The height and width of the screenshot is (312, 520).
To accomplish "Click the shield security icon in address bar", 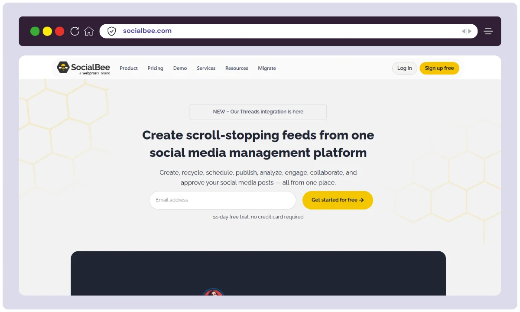I will point(112,31).
